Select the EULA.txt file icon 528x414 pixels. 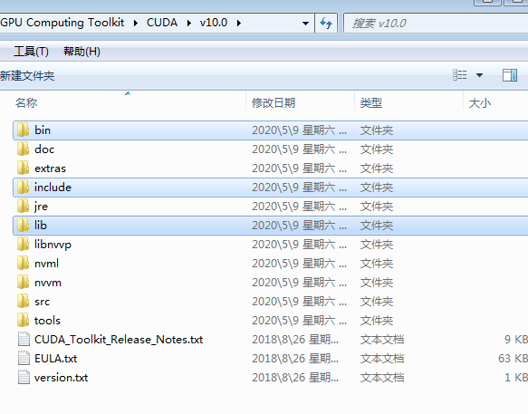point(24,358)
